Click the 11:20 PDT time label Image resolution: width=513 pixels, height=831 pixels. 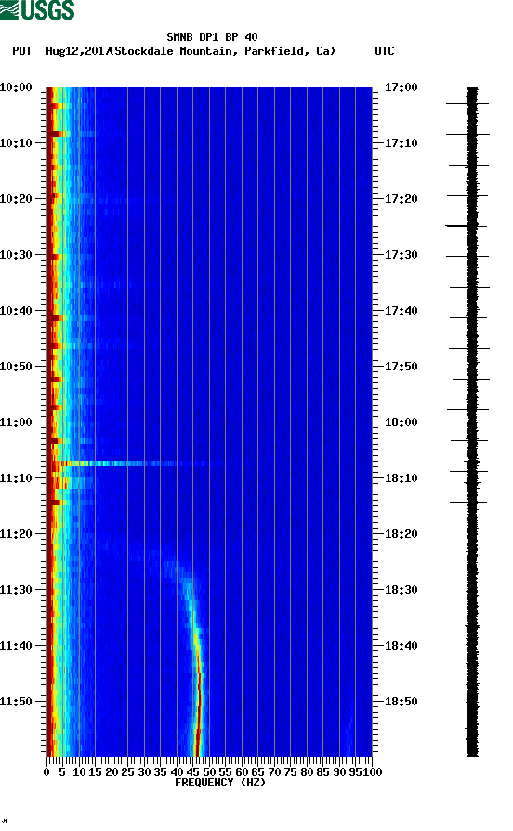point(16,534)
